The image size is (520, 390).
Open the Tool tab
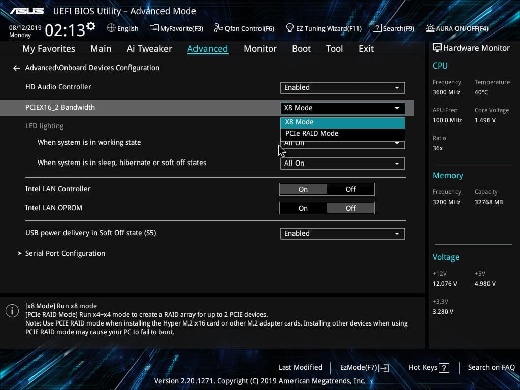click(334, 49)
